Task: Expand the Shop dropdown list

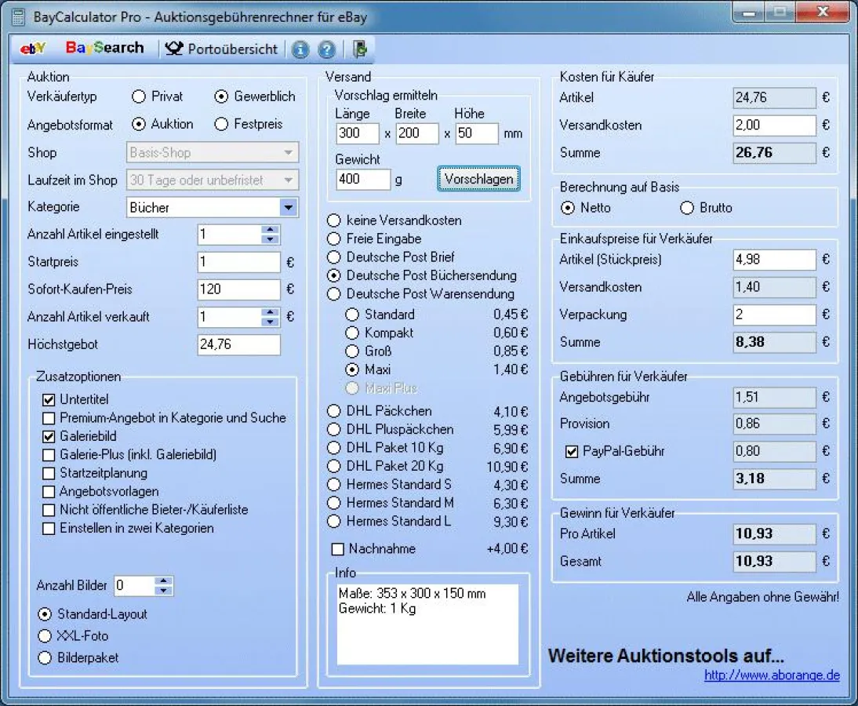Action: tap(289, 153)
